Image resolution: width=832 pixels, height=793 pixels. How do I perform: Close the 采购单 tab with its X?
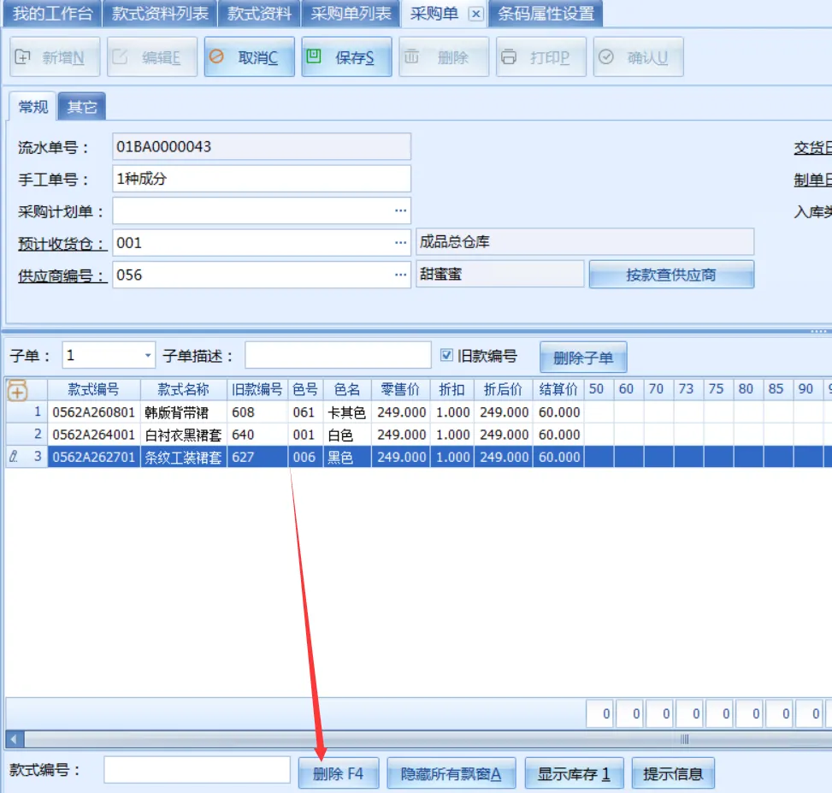click(x=476, y=14)
